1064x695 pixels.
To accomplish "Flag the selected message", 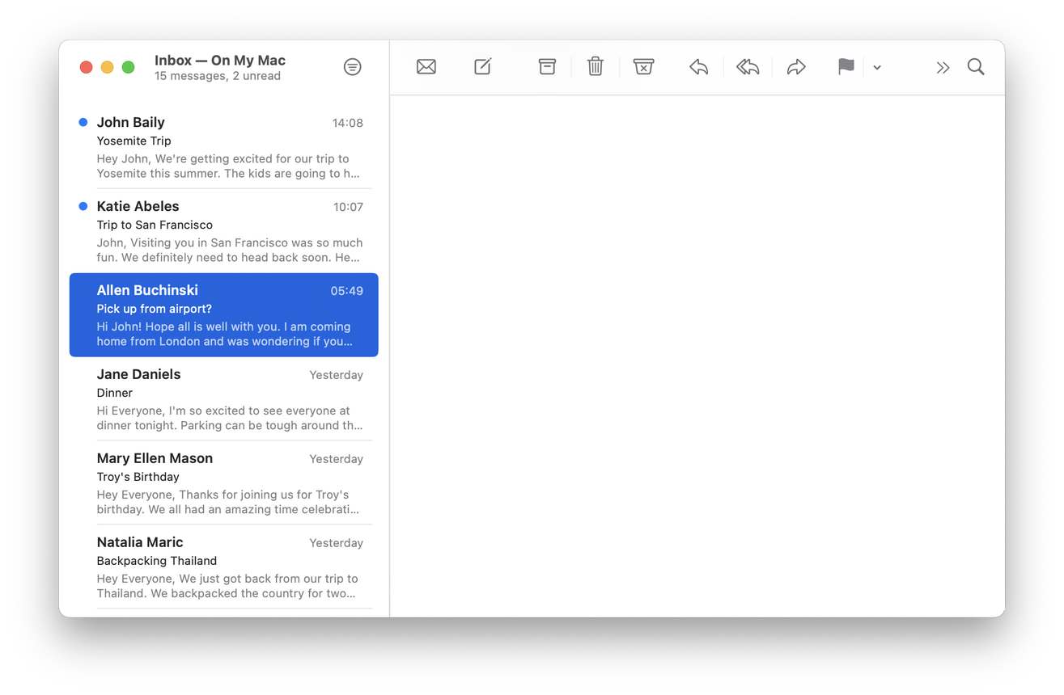I will (x=846, y=66).
